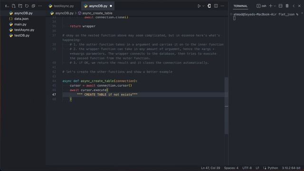Screen dimensions: 304x171
Task: Click the Ln 47, Col 39 status item
Action: [x=210, y=168]
